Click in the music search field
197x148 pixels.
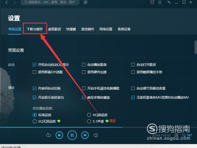tap(50, 2)
